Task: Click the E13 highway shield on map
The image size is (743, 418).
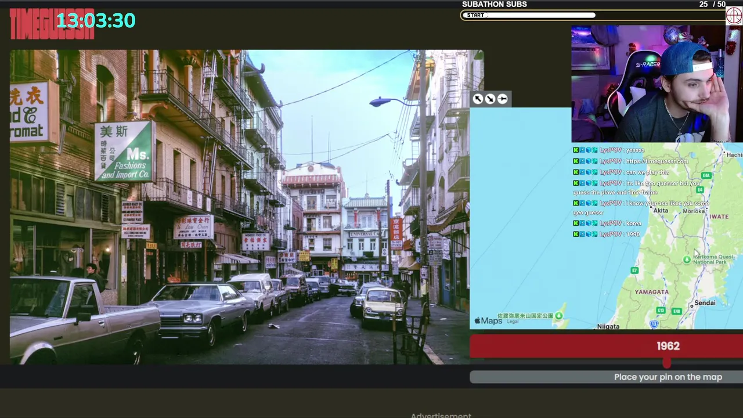Action: pyautogui.click(x=661, y=311)
